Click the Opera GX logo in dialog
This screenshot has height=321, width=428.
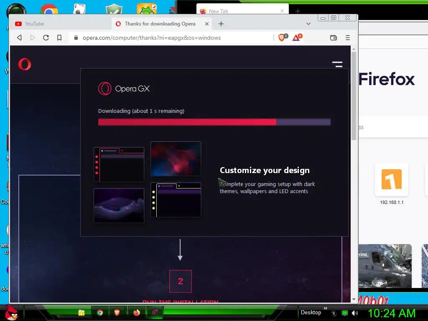124,89
